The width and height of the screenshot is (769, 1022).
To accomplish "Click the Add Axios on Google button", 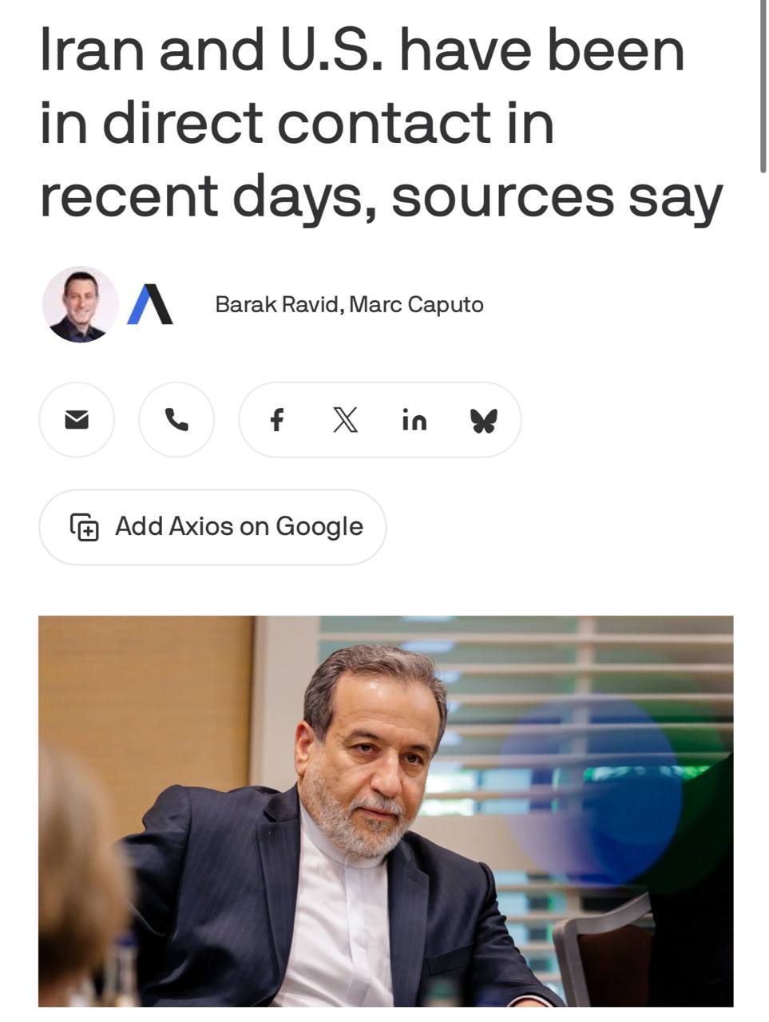I will point(212,527).
